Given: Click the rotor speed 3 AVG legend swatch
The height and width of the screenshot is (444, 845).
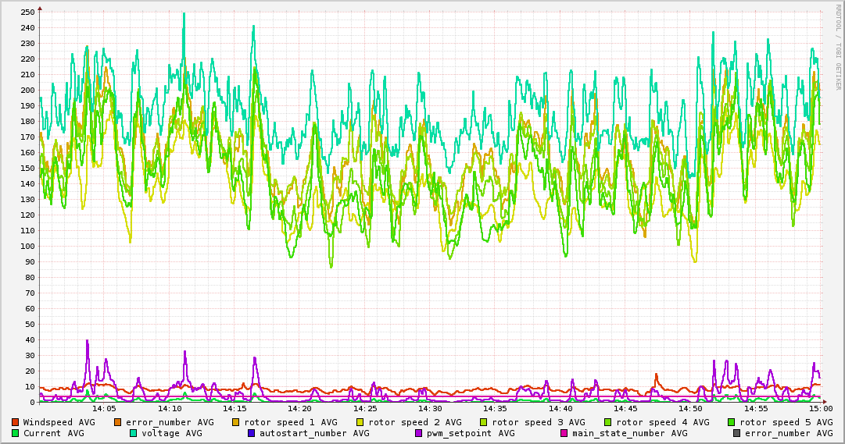Looking at the screenshot, I should point(484,422).
